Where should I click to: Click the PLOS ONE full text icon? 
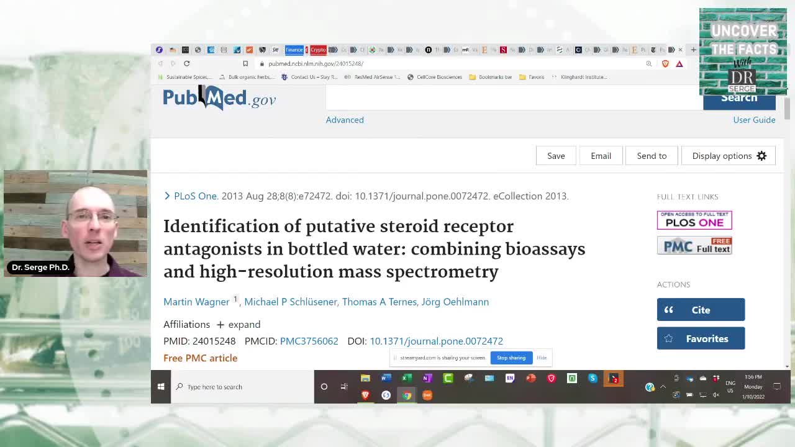pyautogui.click(x=694, y=220)
